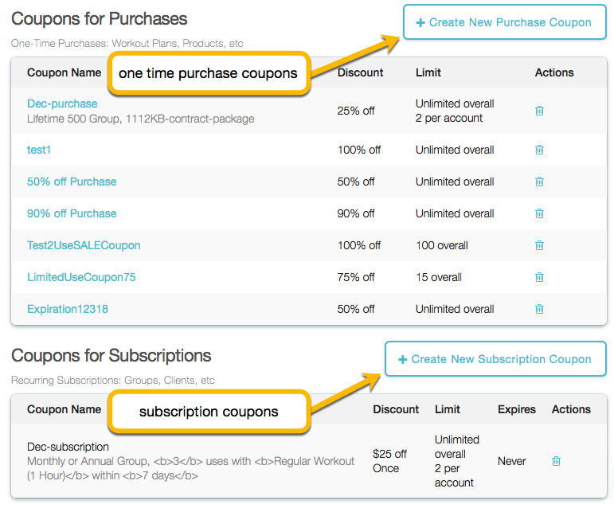The image size is (614, 508).
Task: Open LimitedUseCoupon75 link
Action: click(x=81, y=277)
